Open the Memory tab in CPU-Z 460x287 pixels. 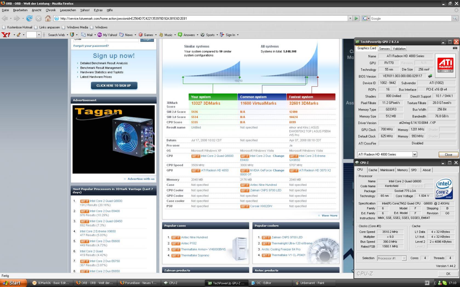click(402, 170)
